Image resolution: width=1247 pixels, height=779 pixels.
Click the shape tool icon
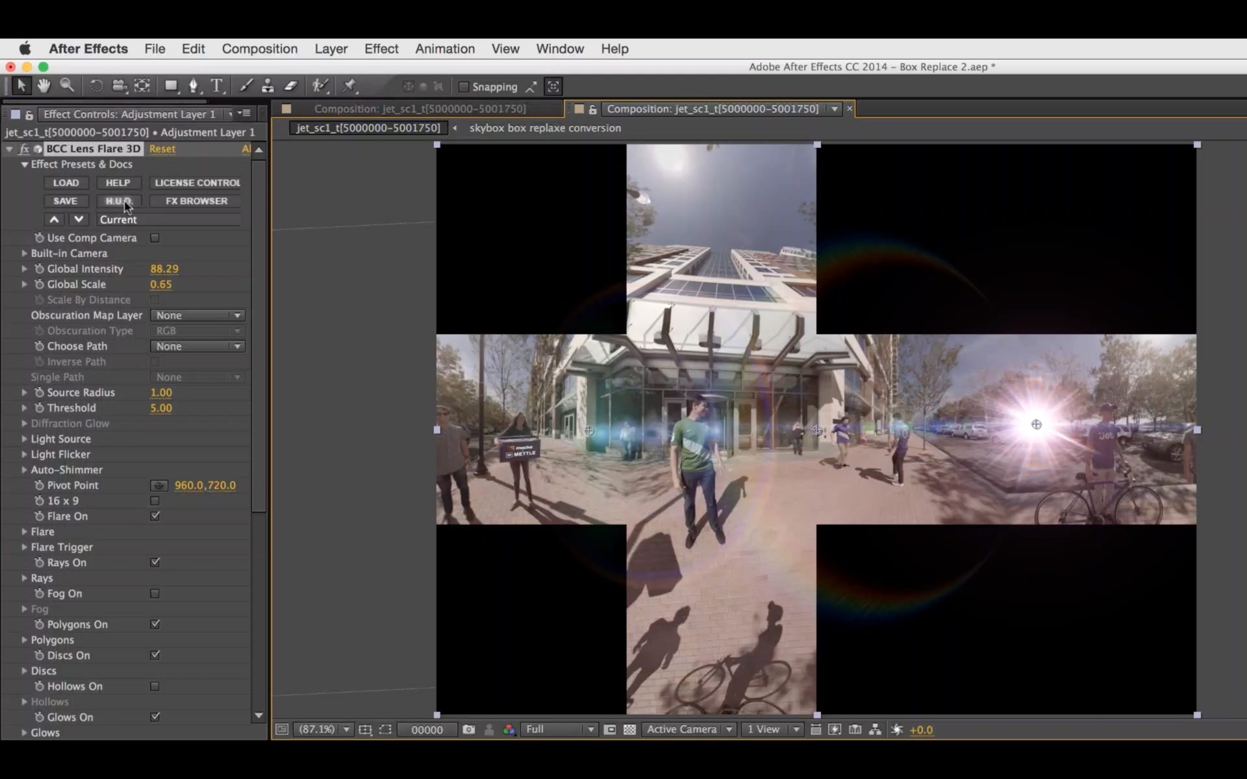click(x=170, y=85)
